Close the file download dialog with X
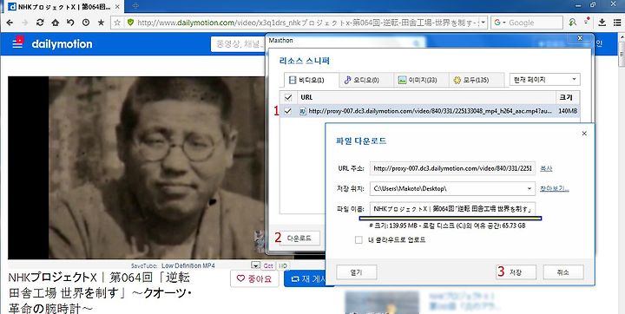 [584, 134]
